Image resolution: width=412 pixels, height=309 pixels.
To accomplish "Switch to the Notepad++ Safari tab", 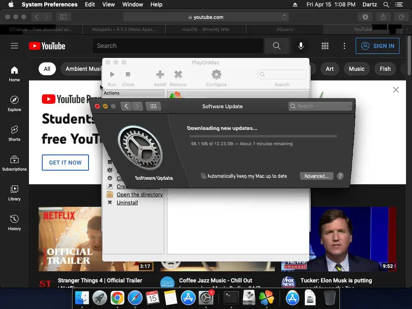I will (124, 29).
